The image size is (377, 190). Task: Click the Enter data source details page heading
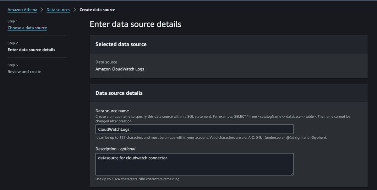(135, 24)
